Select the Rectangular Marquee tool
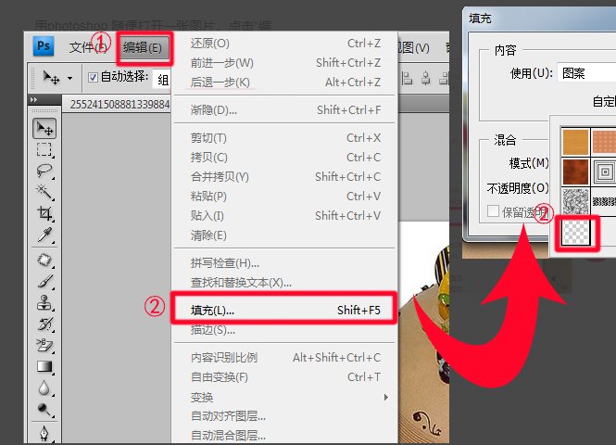The height and width of the screenshot is (445, 616). (44, 150)
